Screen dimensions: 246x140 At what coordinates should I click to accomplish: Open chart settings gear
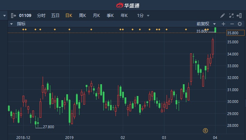pyautogui.click(x=240, y=24)
